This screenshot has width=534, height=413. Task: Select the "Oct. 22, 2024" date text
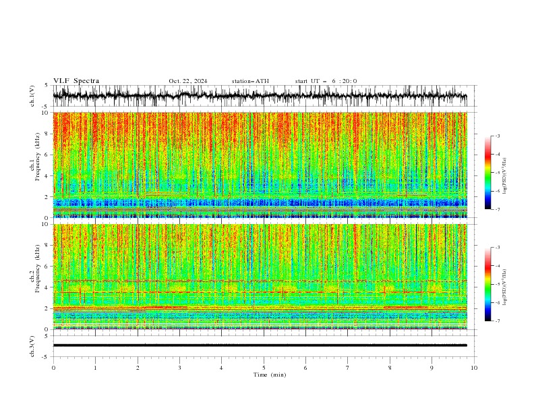pyautogui.click(x=188, y=81)
